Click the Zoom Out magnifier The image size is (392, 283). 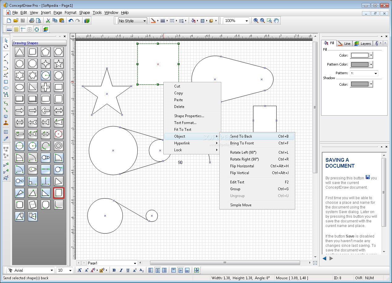(x=262, y=21)
